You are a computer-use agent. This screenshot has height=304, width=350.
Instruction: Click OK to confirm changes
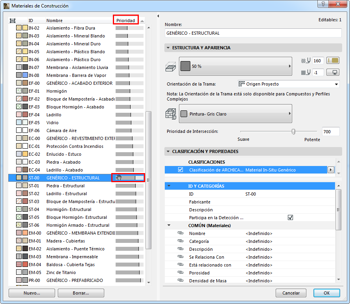(x=326, y=293)
